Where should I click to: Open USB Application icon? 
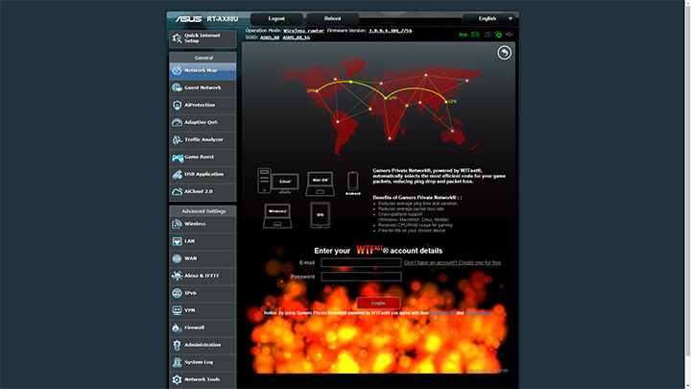click(177, 175)
